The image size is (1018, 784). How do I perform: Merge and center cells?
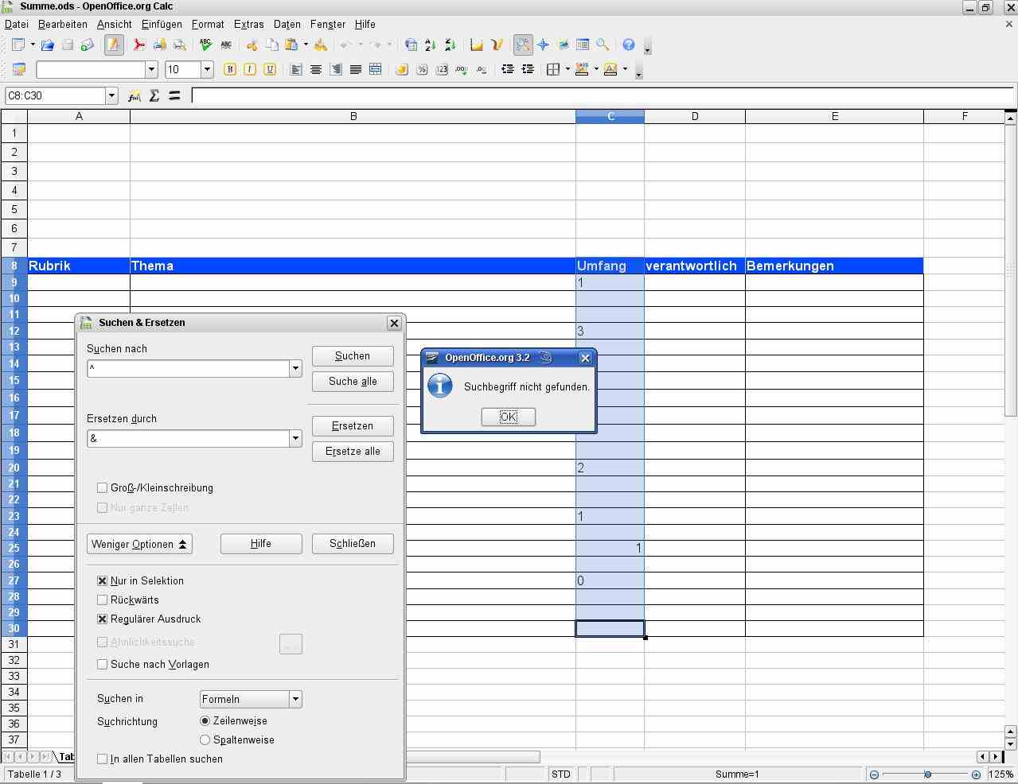375,70
